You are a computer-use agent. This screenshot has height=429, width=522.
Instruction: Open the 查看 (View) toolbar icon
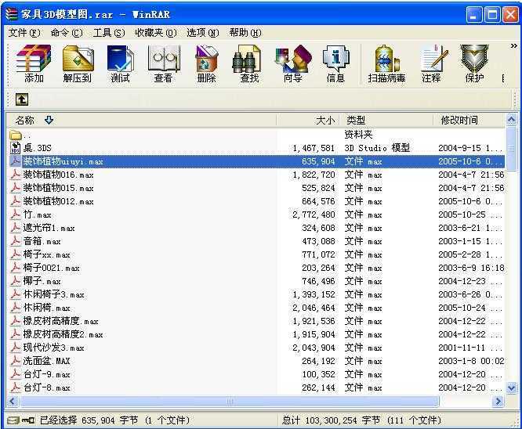163,63
